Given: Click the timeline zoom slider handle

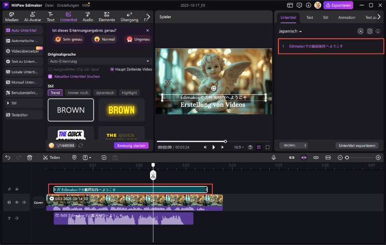Looking at the screenshot, I should point(347,158).
